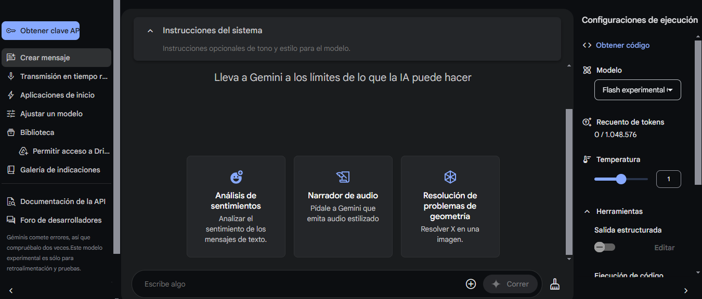Collapse the Herramientas section
This screenshot has width=702, height=299.
[587, 211]
